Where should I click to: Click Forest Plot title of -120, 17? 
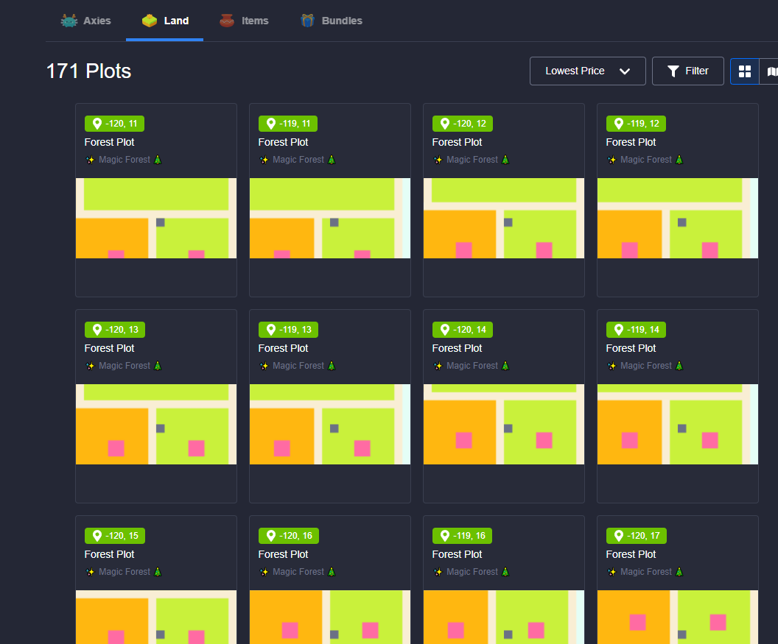click(631, 554)
